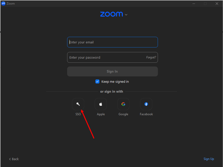The height and width of the screenshot is (167, 223).
Task: Click the SSO key icon
Action: tap(78, 104)
